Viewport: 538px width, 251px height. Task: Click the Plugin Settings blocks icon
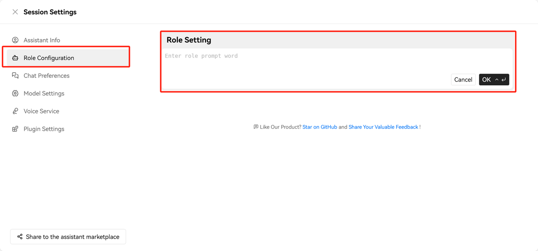15,129
